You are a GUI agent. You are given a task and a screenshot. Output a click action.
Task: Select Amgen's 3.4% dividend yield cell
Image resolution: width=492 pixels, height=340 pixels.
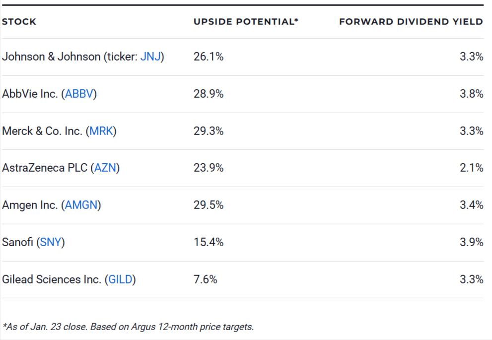[x=471, y=205]
